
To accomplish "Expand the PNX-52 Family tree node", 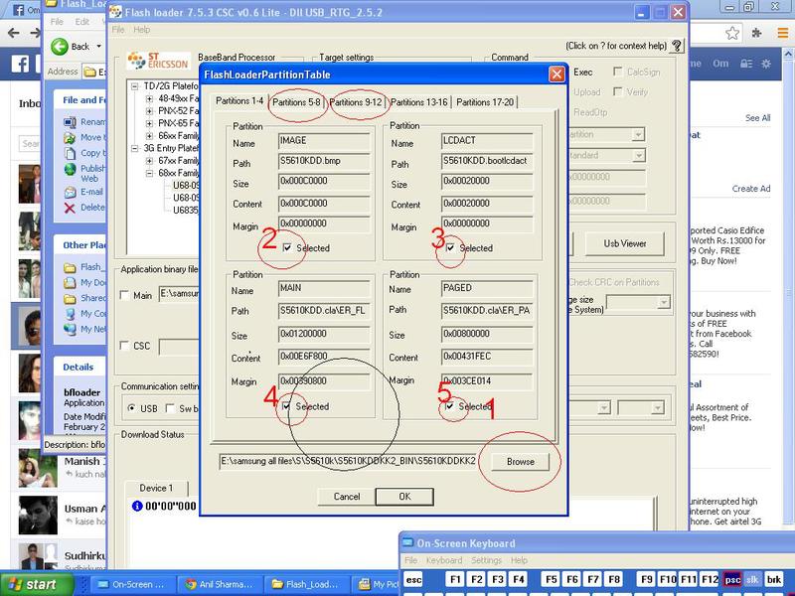I will coord(149,111).
